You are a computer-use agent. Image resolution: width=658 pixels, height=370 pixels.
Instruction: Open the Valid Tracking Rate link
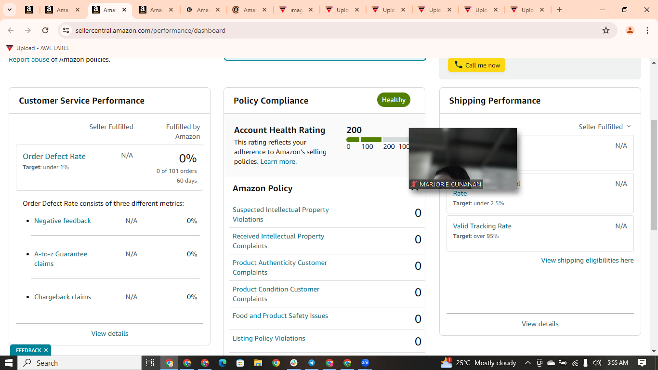coord(482,226)
